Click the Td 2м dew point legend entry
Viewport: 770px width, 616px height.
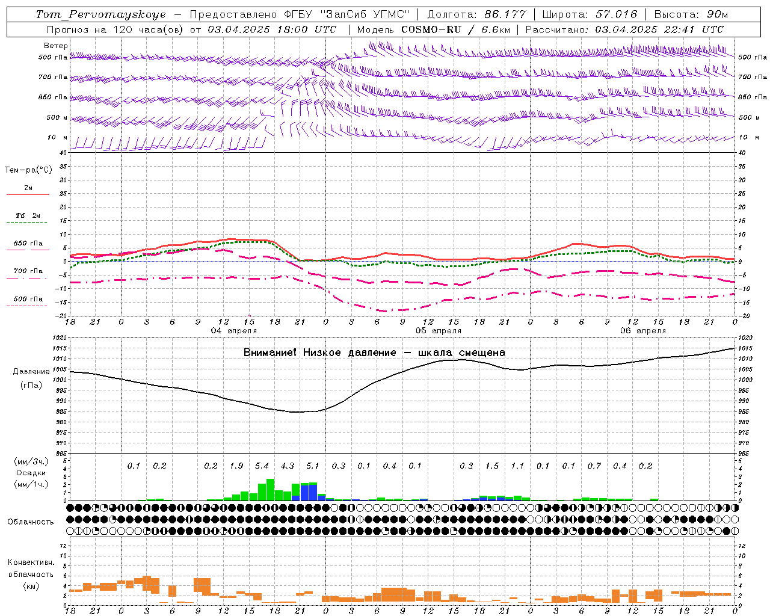point(28,215)
